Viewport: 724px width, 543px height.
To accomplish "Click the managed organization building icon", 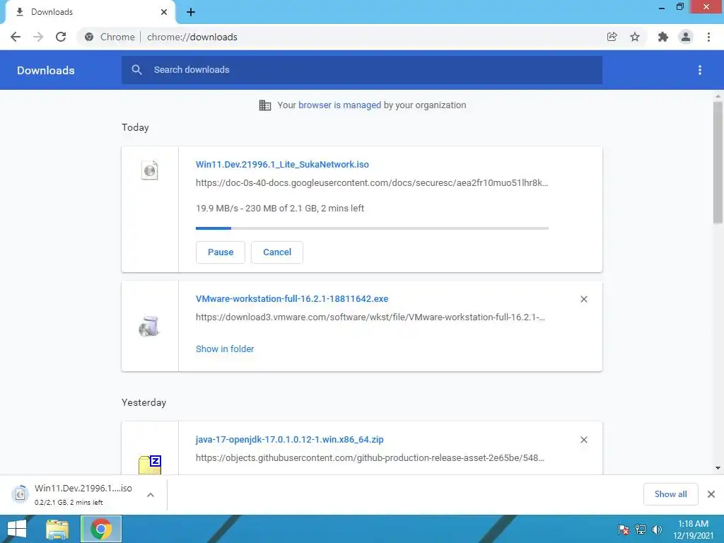I will (265, 105).
